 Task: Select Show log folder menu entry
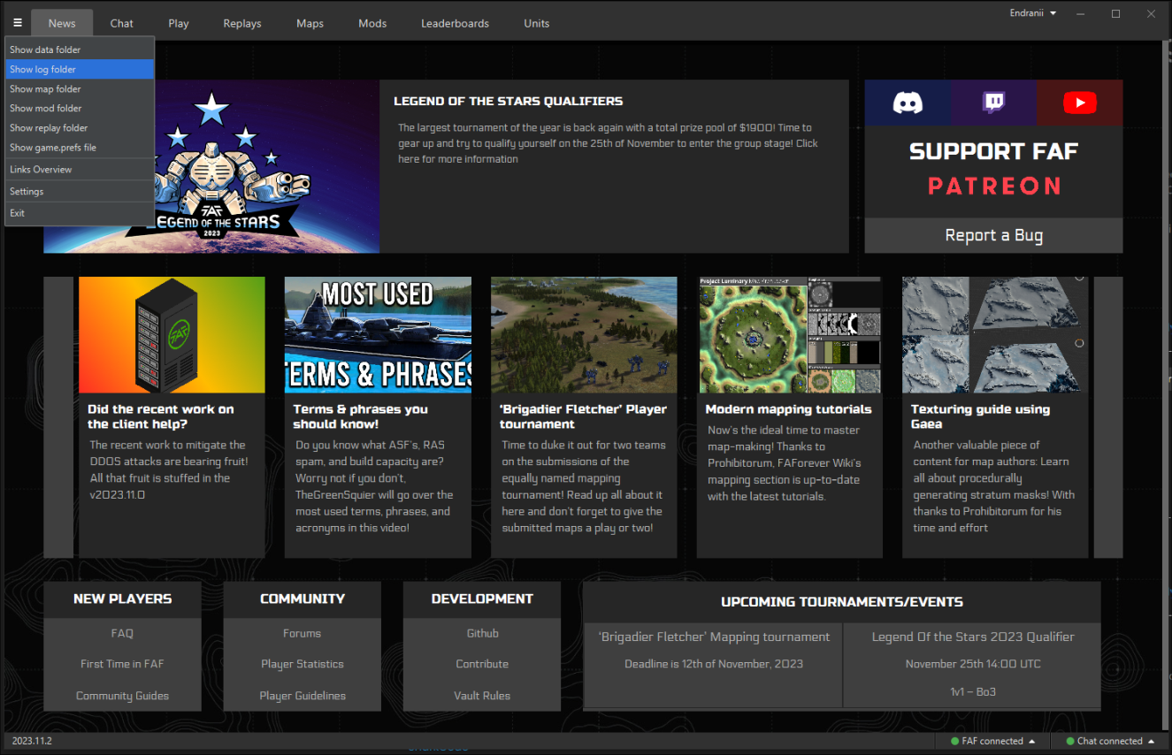tap(80, 69)
